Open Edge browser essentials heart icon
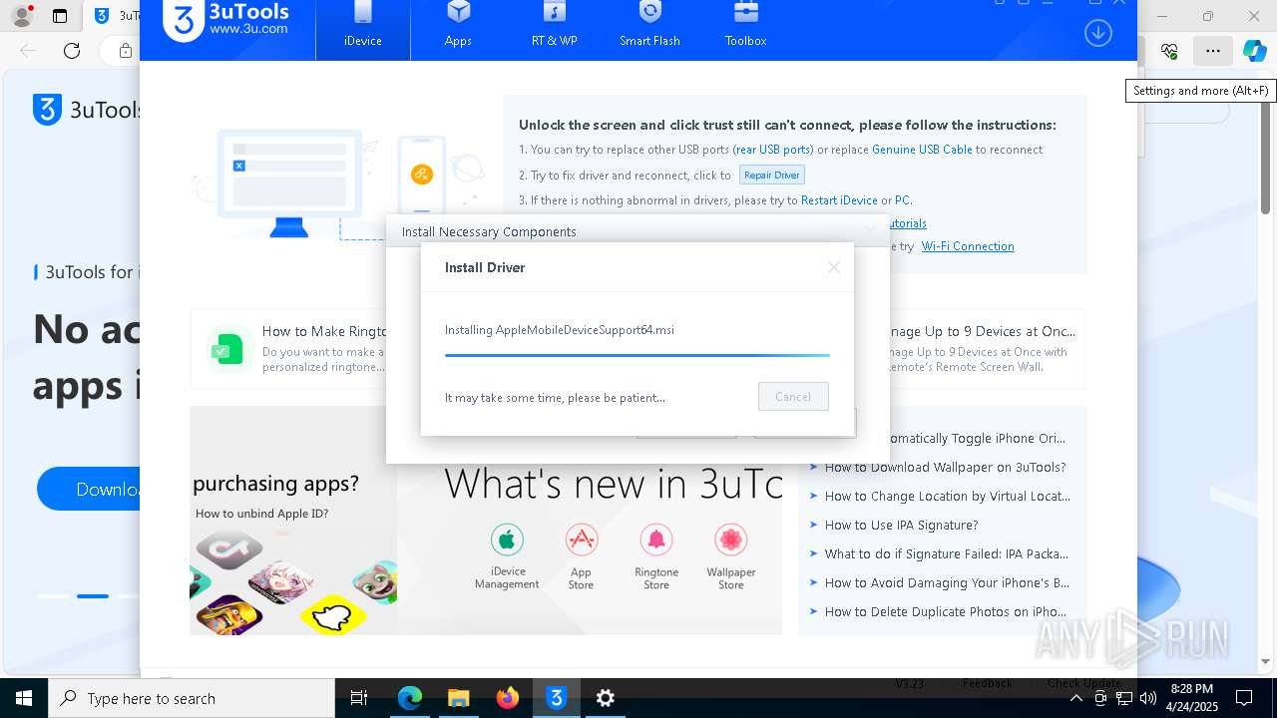This screenshot has width=1277, height=718. 1169,50
